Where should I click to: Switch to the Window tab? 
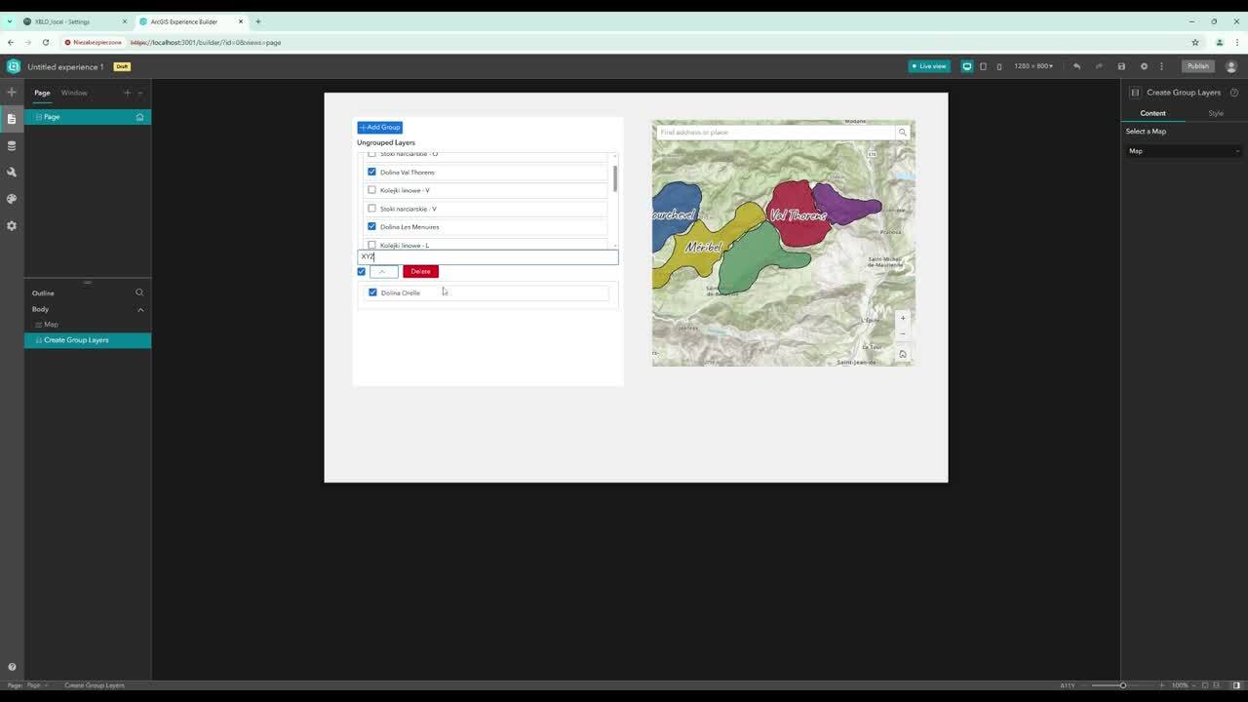pyautogui.click(x=74, y=93)
